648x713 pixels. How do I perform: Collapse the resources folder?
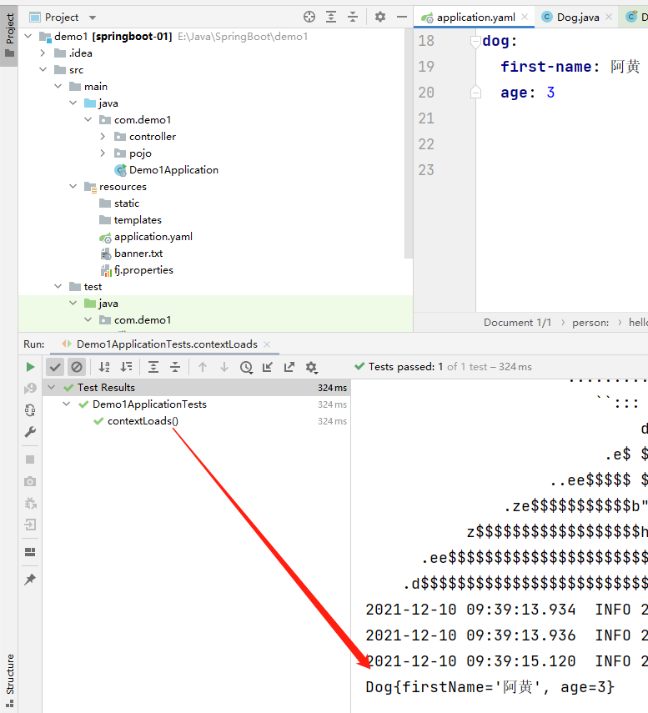pos(73,186)
